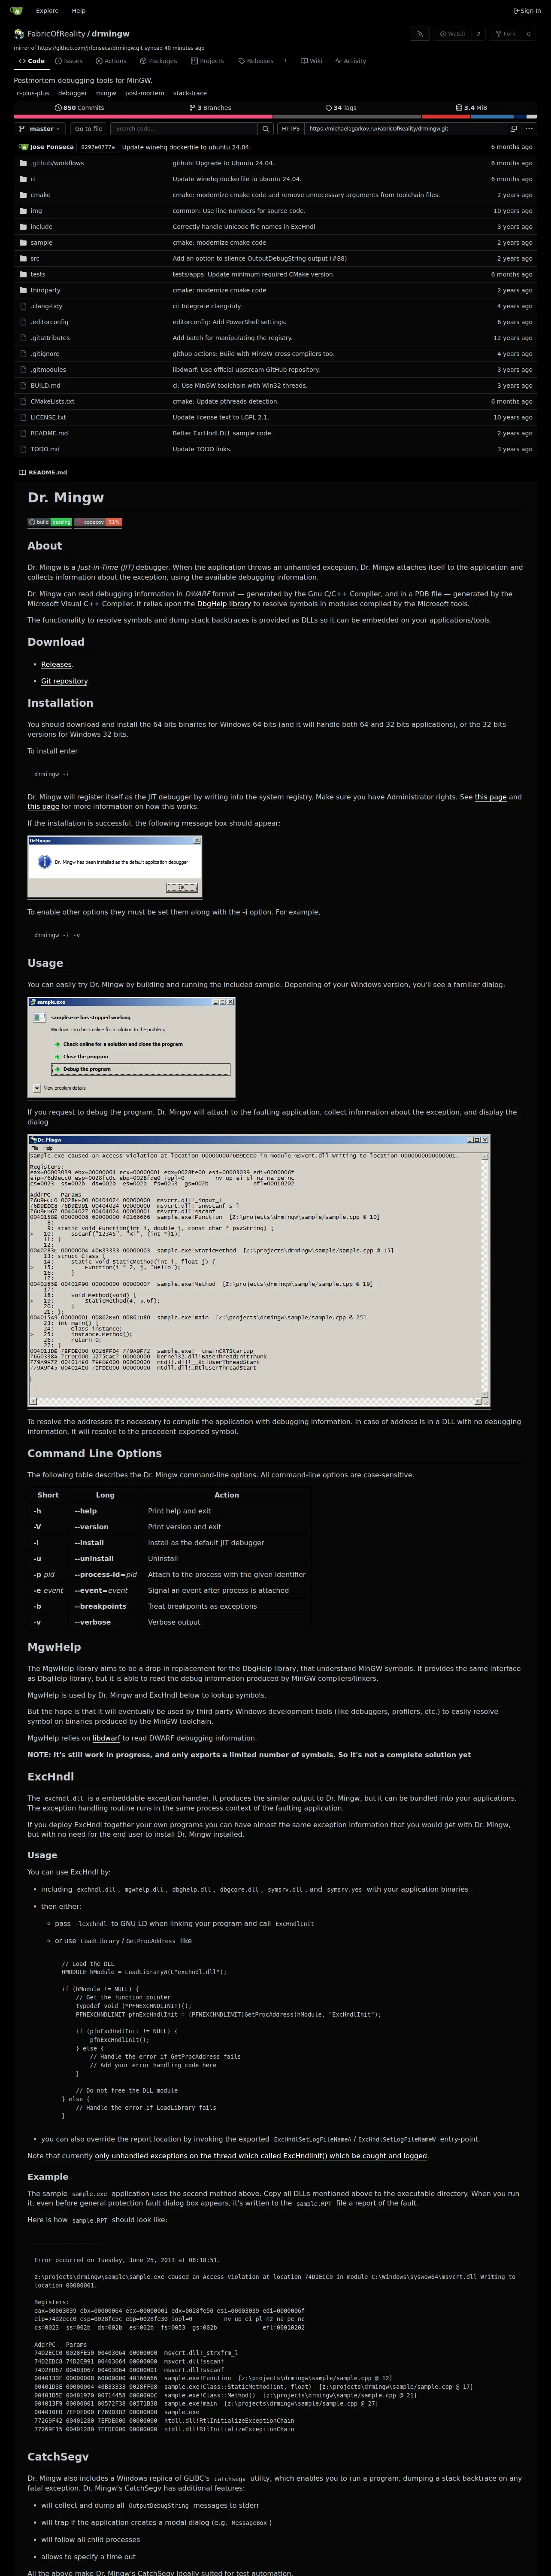Open the Actions tab

tap(111, 61)
